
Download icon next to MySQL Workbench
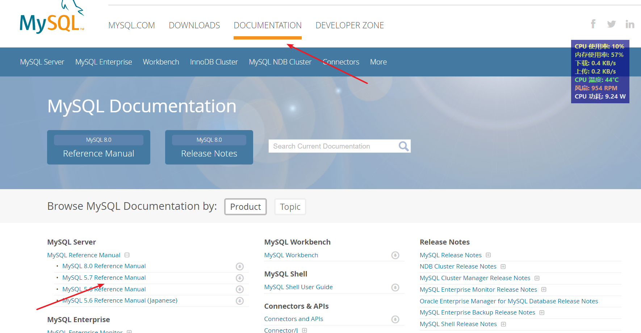pyautogui.click(x=395, y=255)
